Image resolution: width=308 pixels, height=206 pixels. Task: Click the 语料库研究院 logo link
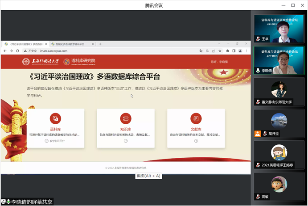(79, 61)
